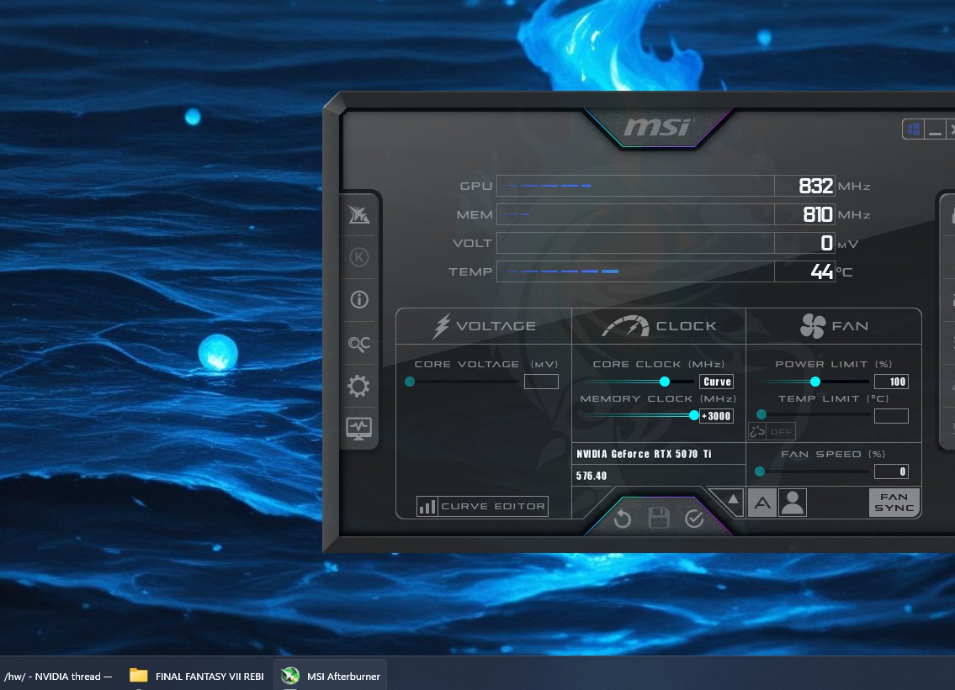This screenshot has width=955, height=690.
Task: Click the Core Clock 'Curve' value field
Action: click(717, 382)
